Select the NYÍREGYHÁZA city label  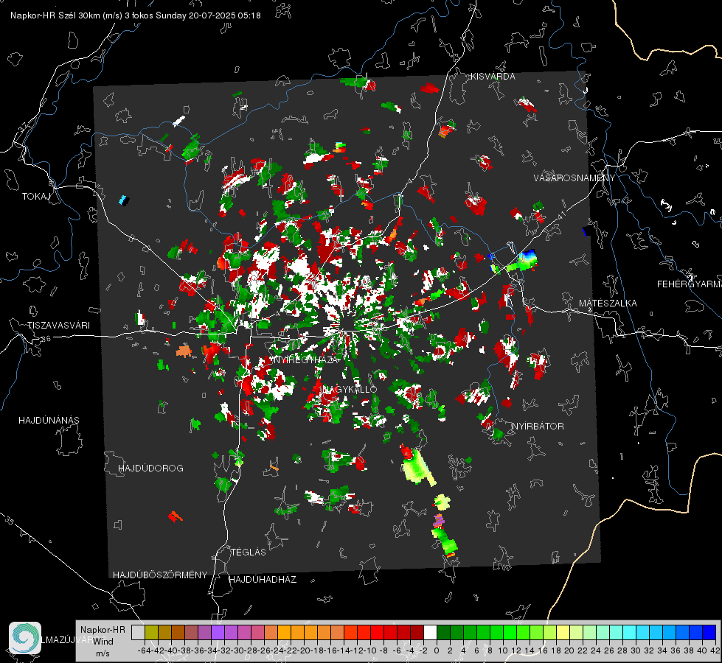tap(305, 359)
